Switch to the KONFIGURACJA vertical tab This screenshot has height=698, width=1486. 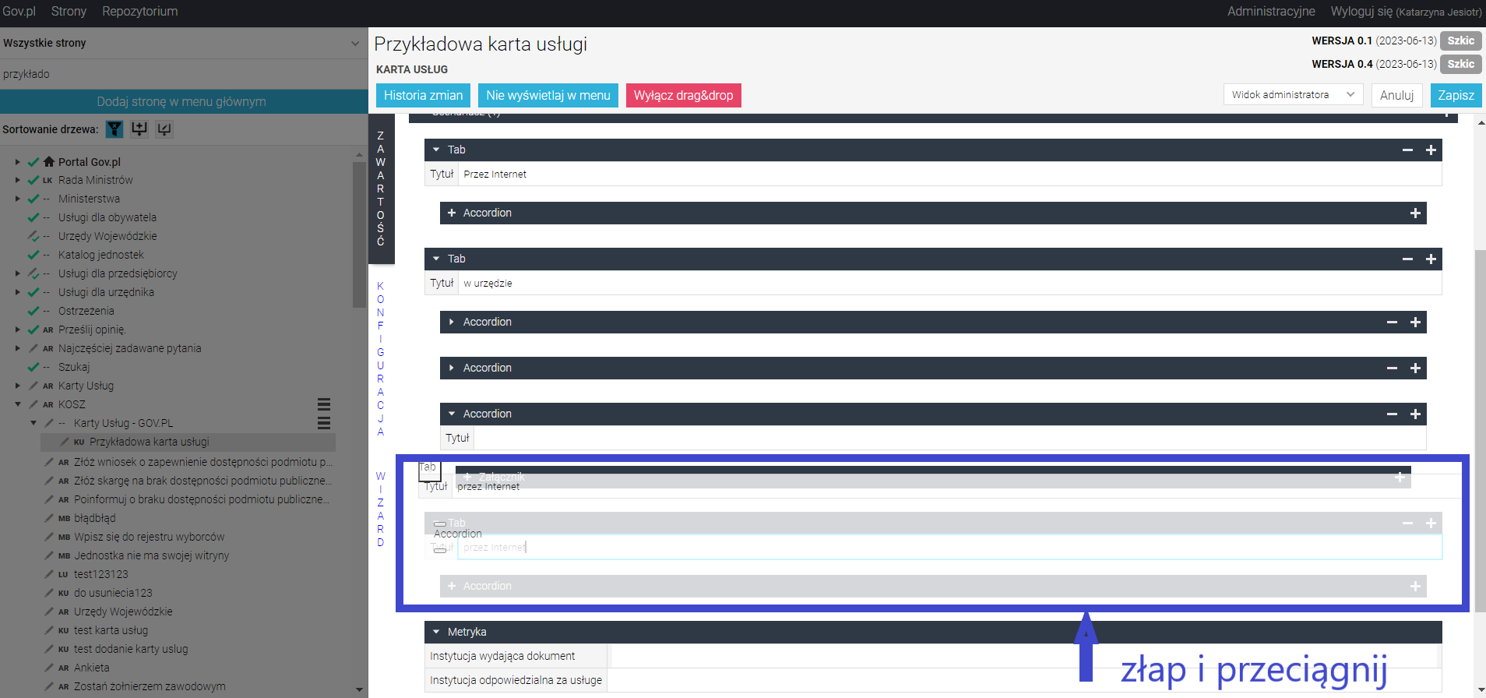(381, 358)
